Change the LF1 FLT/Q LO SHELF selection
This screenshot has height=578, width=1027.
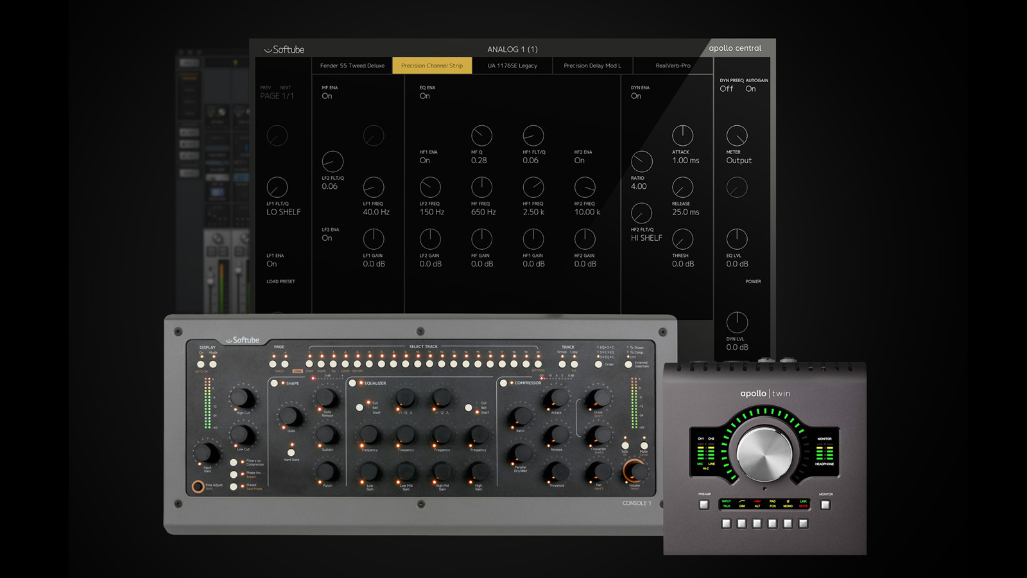point(284,212)
